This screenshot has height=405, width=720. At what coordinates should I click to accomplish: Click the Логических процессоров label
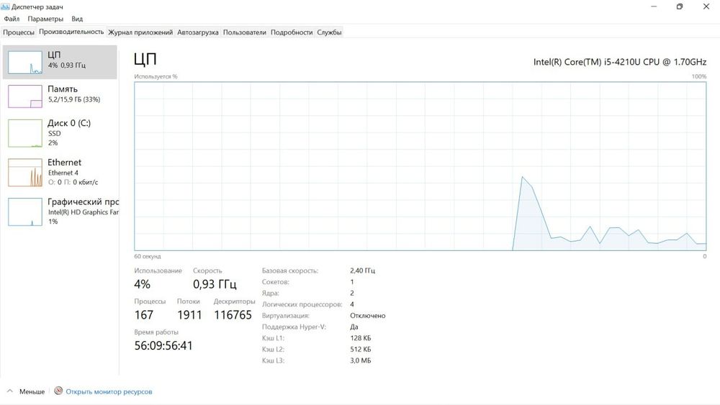click(302, 304)
